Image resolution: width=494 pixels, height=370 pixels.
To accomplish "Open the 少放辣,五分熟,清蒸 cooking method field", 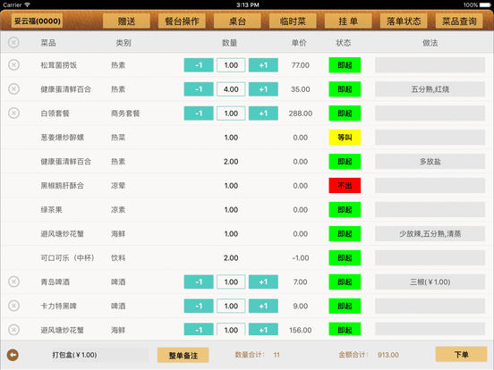I will [430, 234].
